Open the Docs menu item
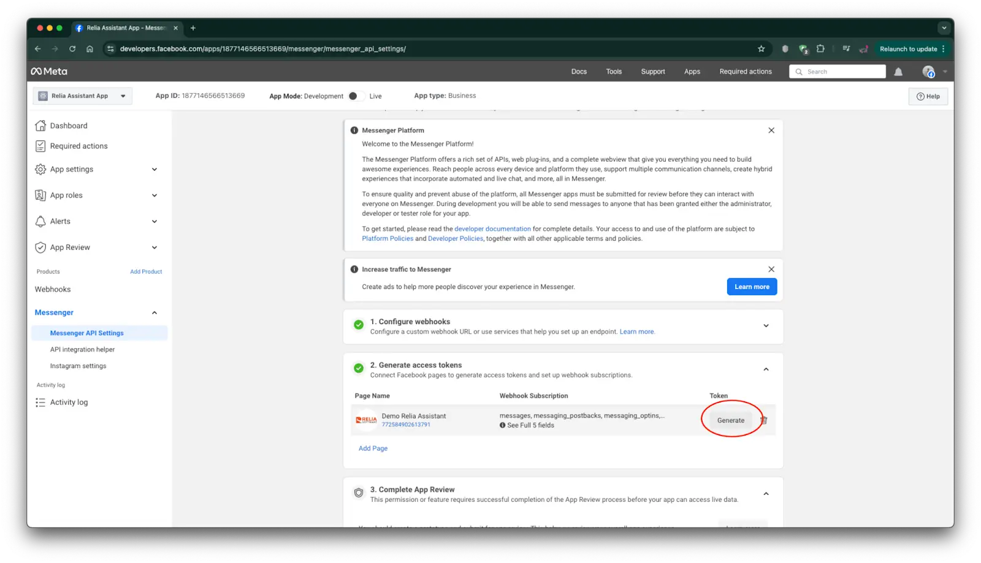 point(578,71)
